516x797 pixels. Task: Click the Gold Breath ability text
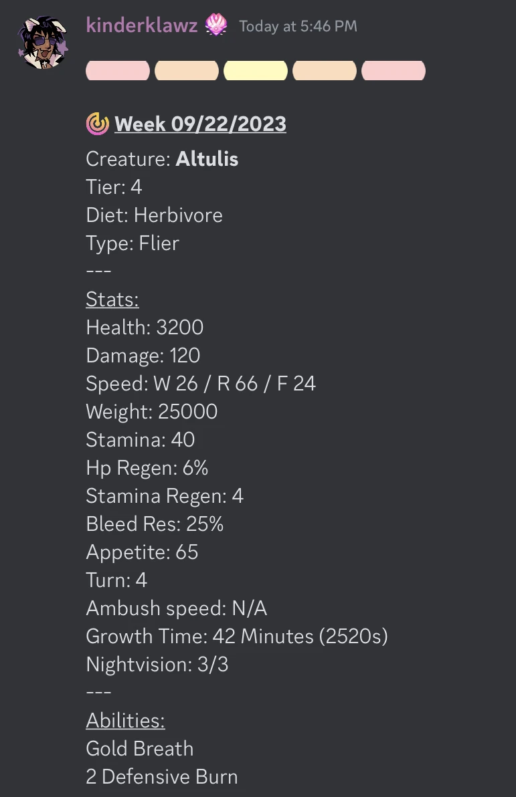tap(139, 748)
